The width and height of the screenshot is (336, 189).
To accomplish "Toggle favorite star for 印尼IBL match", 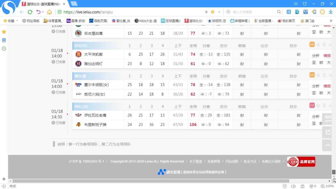I will pos(318,45).
